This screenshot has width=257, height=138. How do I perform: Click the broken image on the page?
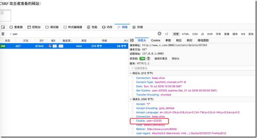coord(5,16)
